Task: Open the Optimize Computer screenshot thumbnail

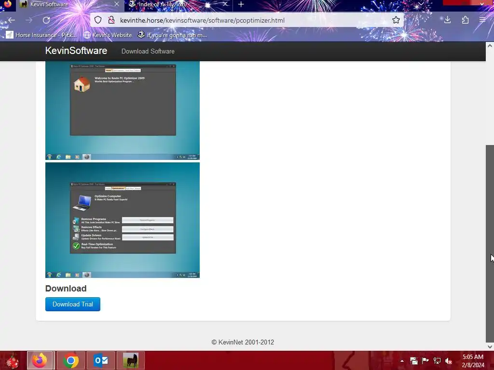Action: pyautogui.click(x=123, y=220)
